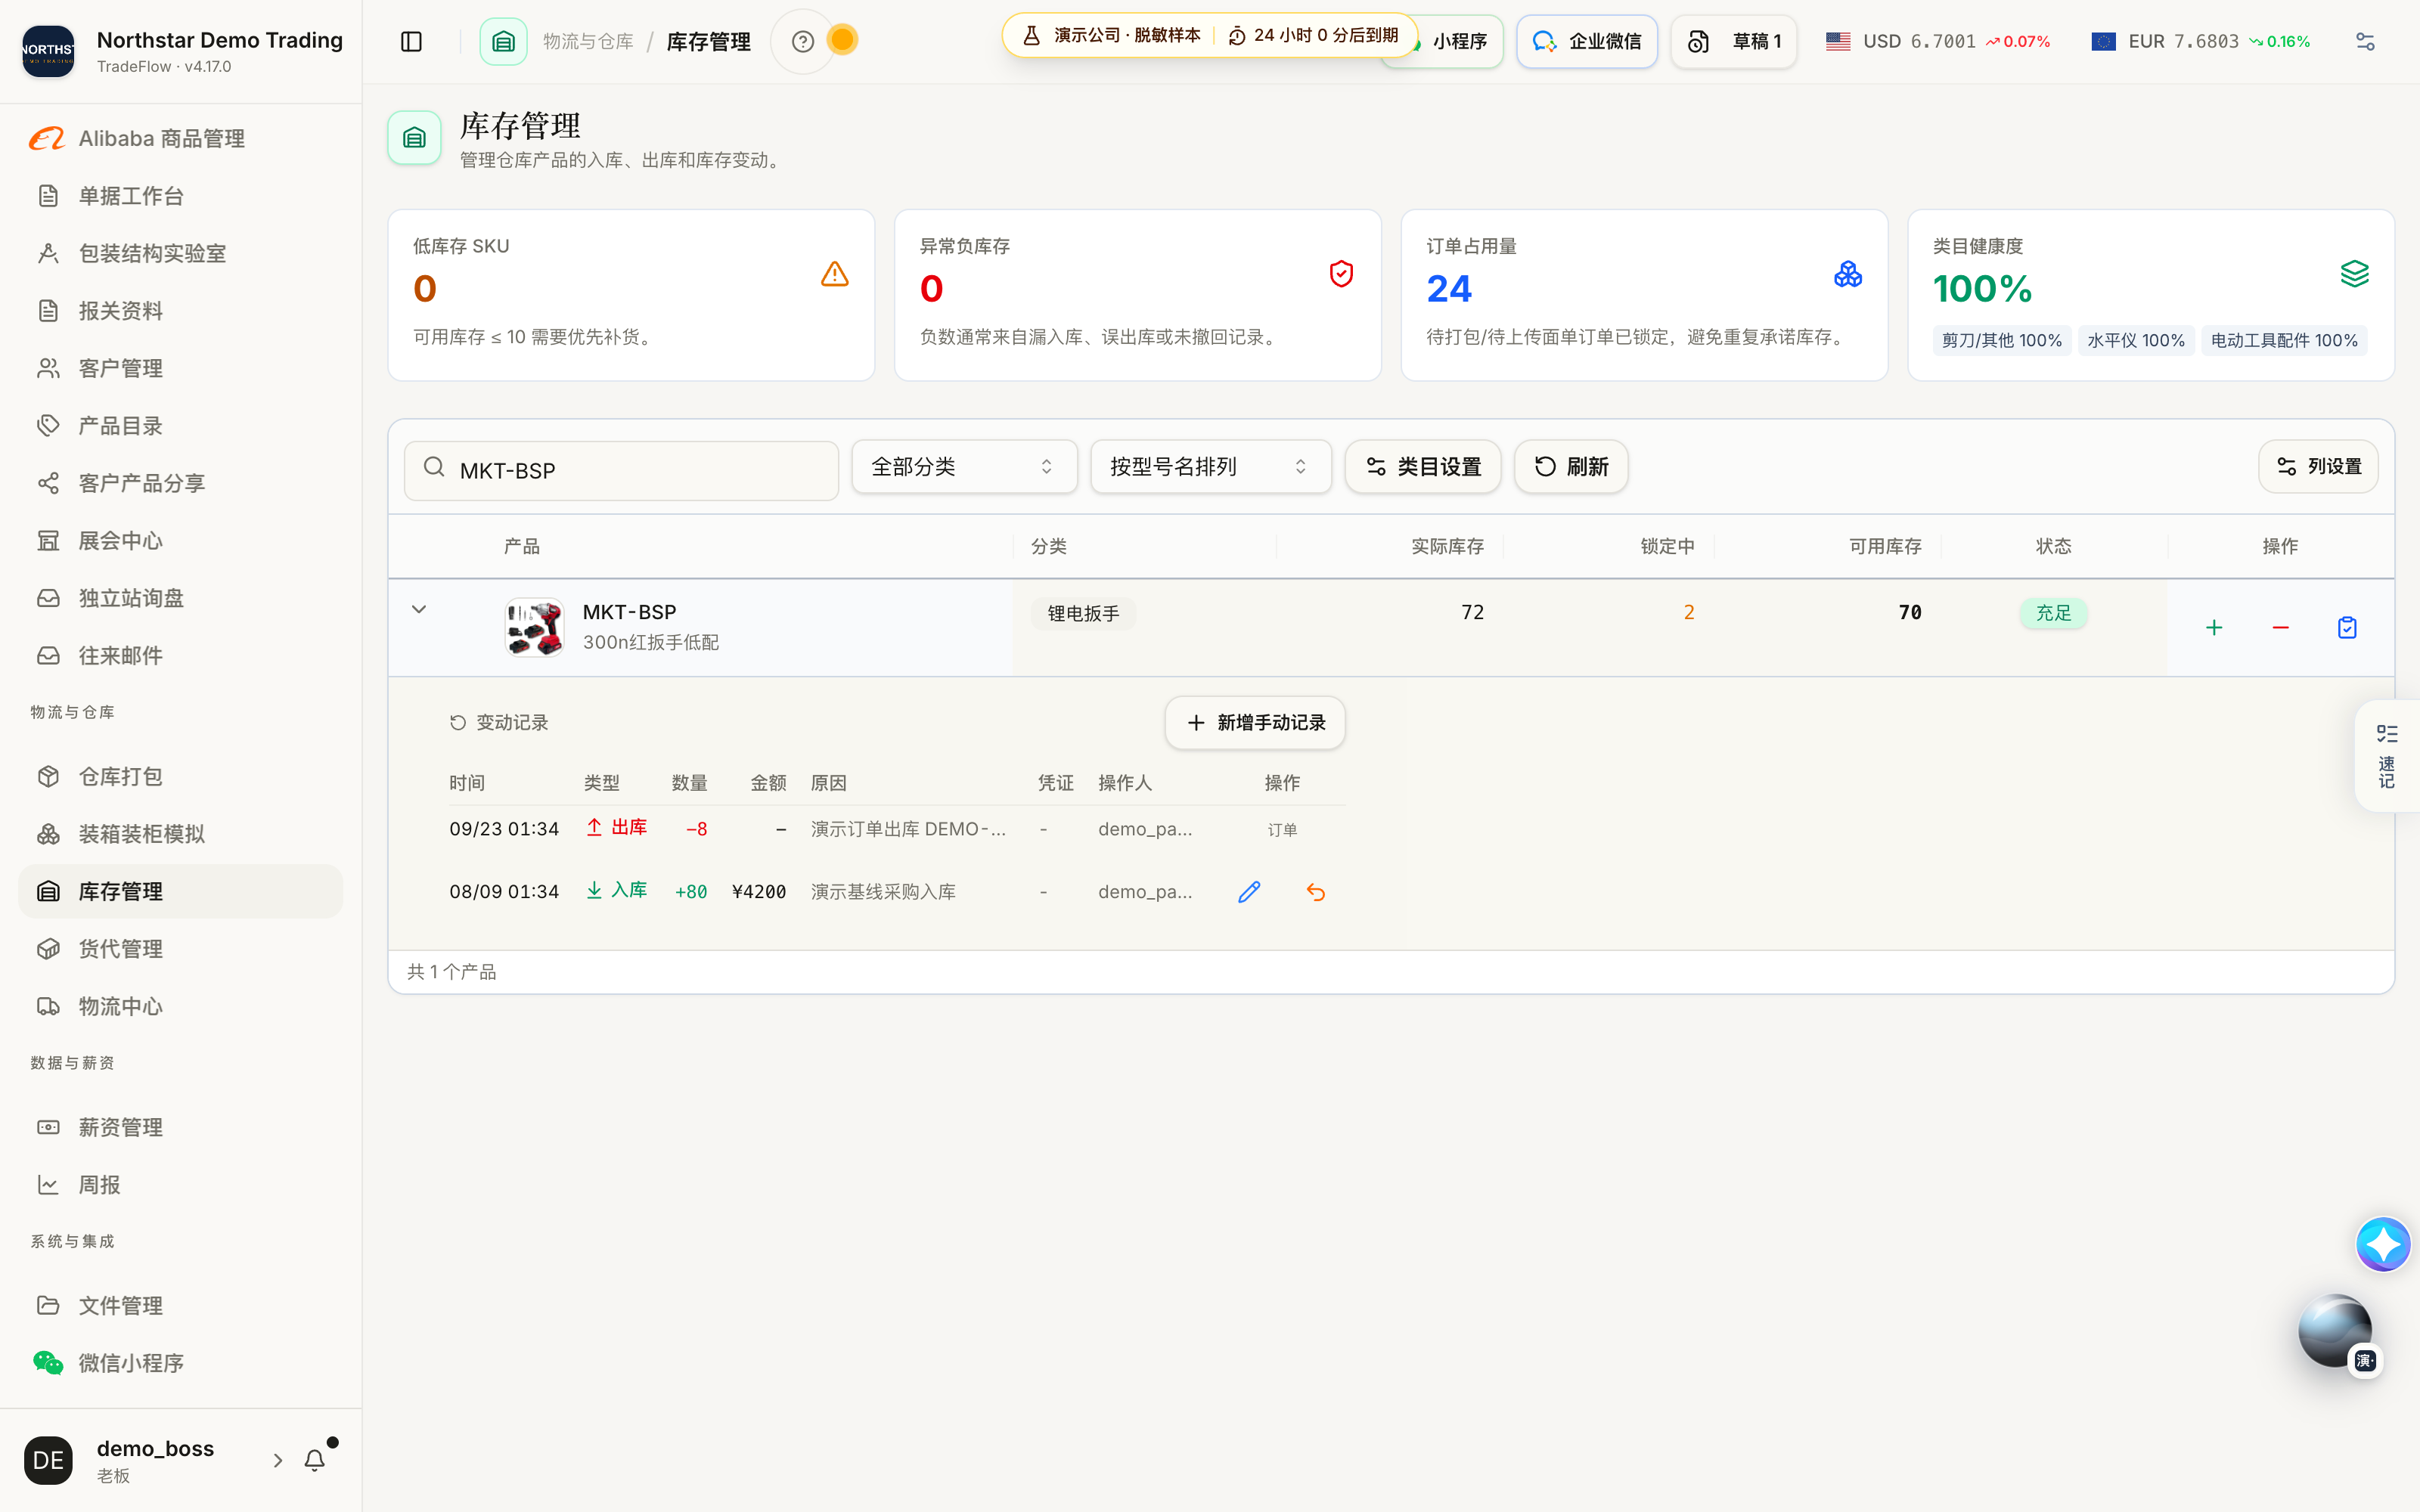Click the low stock warning triangle icon
This screenshot has width=2420, height=1512.
pyautogui.click(x=835, y=274)
